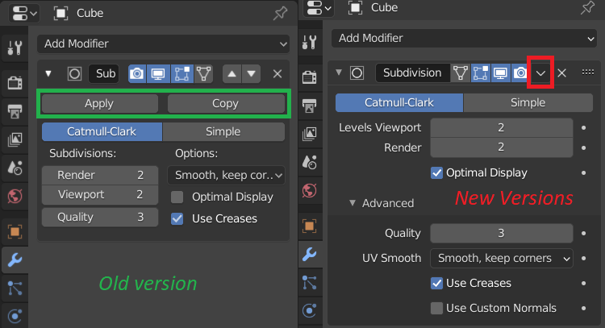This screenshot has height=328, width=605.
Task: Open Scene properties tab in new version sidebar
Action: (x=310, y=162)
